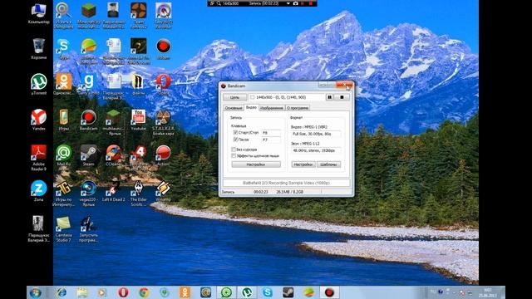Screen dimensions: 532x299
Task: Stop recording with the Bandicam stop button
Action: point(342,97)
